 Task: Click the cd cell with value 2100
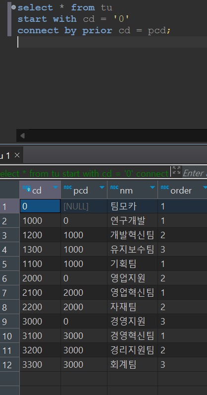click(x=40, y=292)
